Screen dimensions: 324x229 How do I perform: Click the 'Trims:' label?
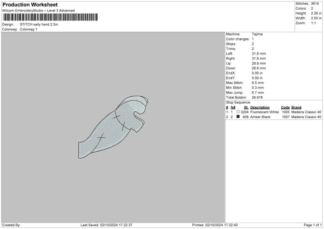pyautogui.click(x=231, y=49)
